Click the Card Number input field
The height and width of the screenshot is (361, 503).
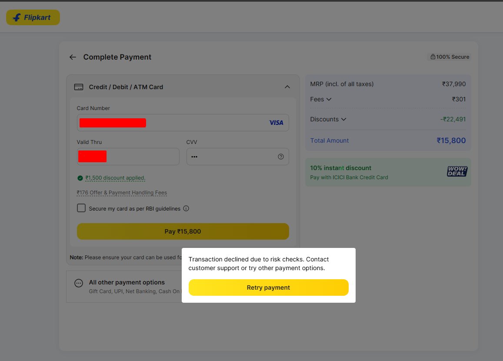click(183, 123)
